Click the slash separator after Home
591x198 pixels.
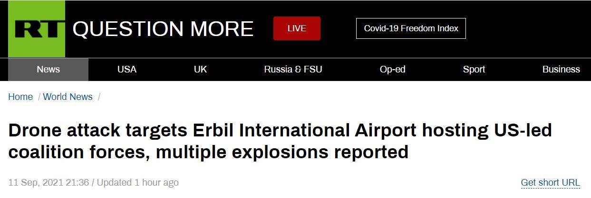click(38, 97)
